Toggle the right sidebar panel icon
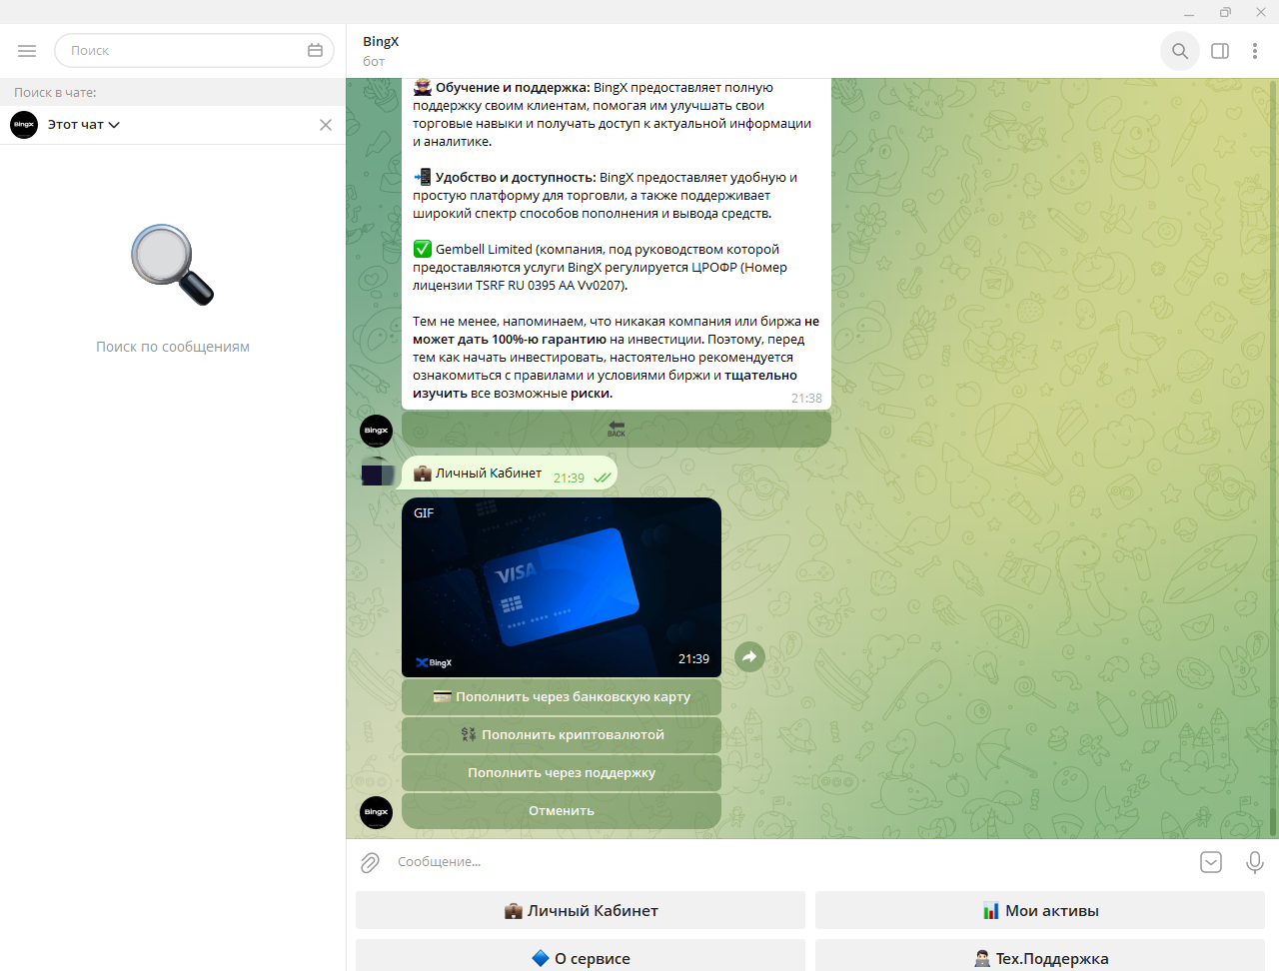The height and width of the screenshot is (971, 1279). tap(1220, 51)
